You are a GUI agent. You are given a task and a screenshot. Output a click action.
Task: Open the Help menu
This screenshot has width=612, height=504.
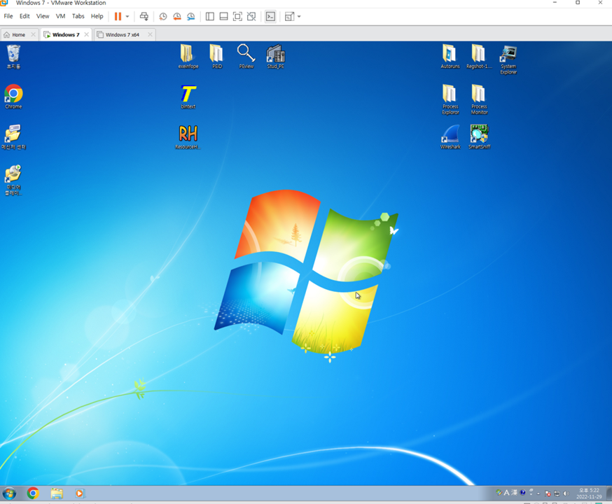(x=97, y=16)
